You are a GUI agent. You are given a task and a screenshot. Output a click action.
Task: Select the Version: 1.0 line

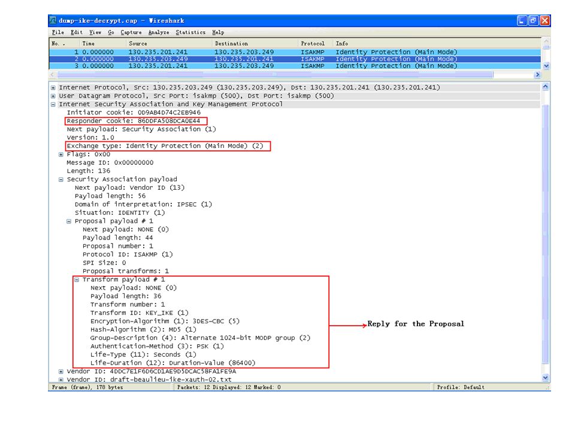click(x=90, y=138)
